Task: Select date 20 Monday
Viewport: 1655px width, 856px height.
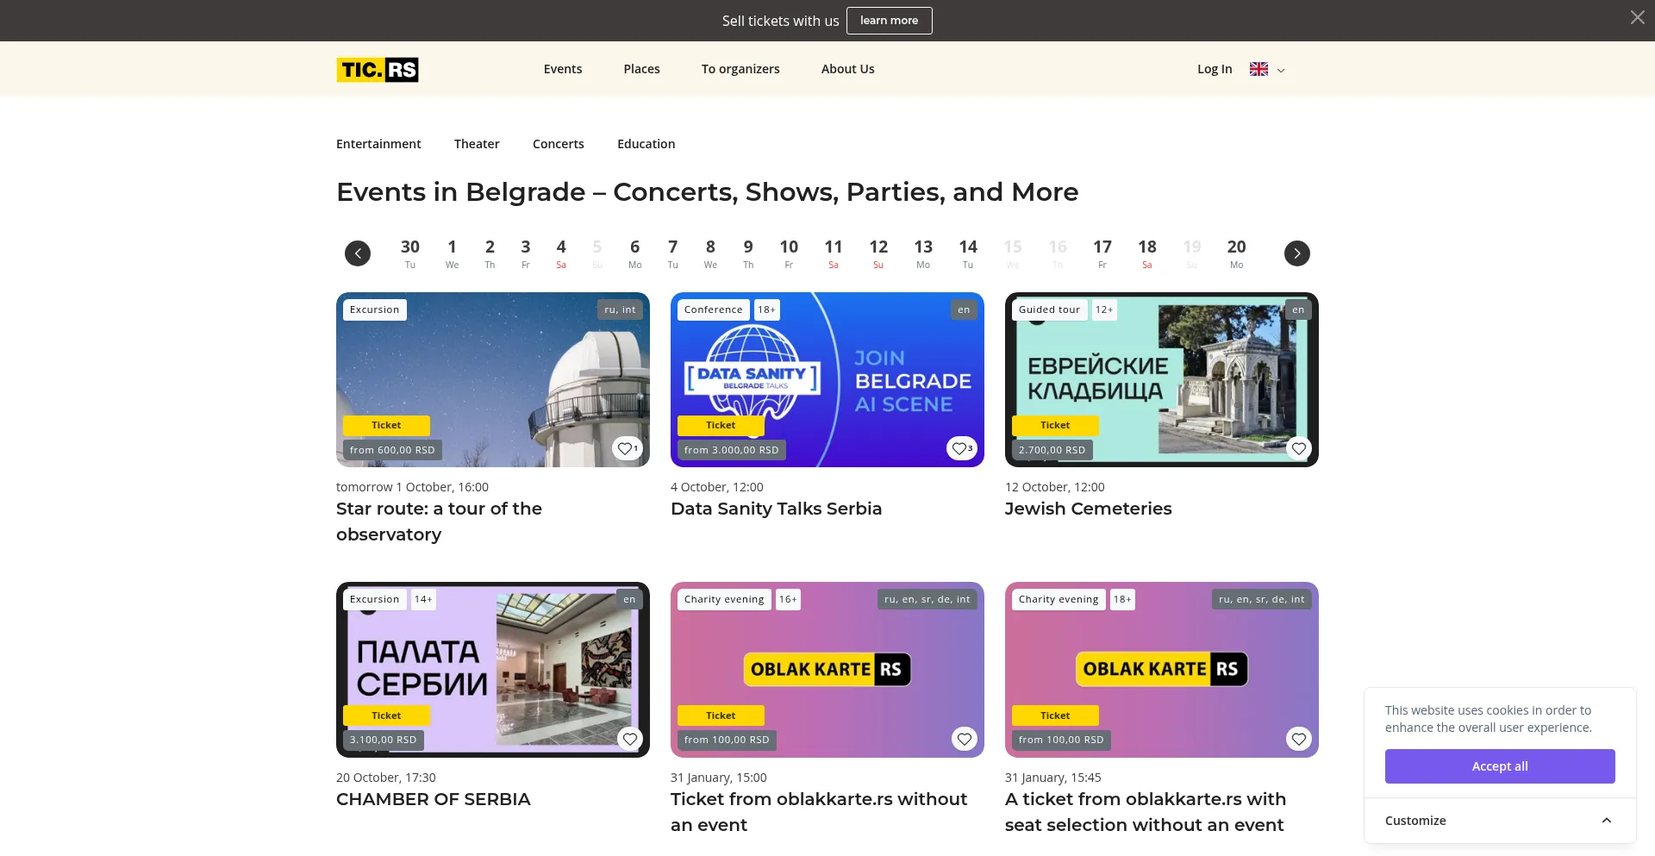Action: 1237,253
